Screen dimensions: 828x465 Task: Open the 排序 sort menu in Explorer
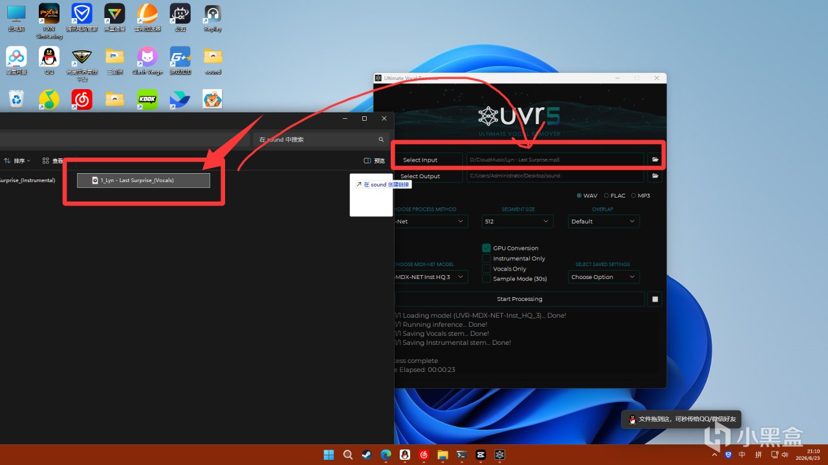tap(17, 161)
